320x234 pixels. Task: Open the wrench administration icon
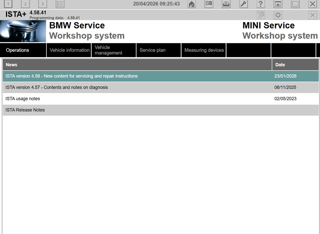[x=244, y=4]
